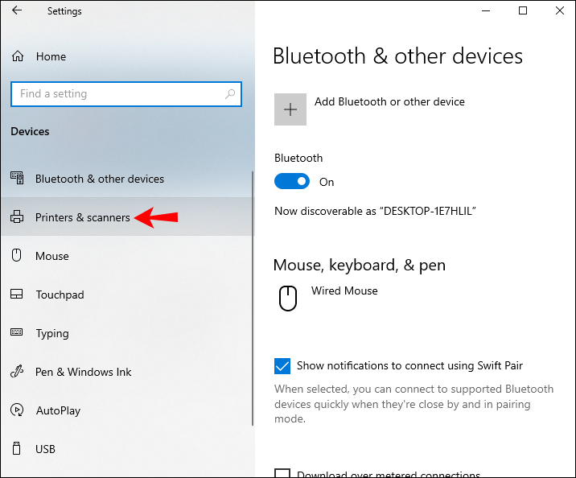Turn off the Bluetooth toggle
The width and height of the screenshot is (576, 478).
tap(291, 182)
